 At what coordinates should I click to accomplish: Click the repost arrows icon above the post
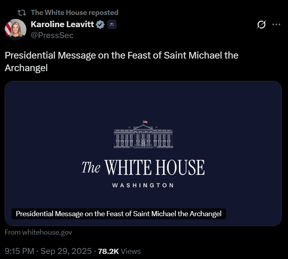point(22,13)
